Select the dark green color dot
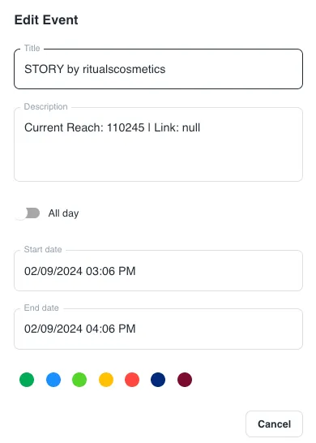 27,380
